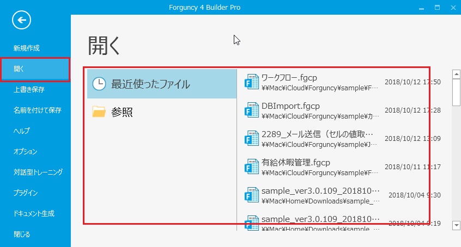Click the yellow folder browse icon
Screen dimensions: 461x247
coord(99,112)
